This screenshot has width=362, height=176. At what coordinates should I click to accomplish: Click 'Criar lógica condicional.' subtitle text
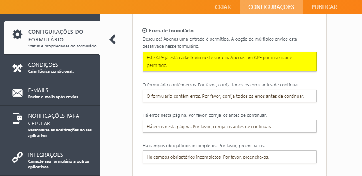(x=51, y=71)
